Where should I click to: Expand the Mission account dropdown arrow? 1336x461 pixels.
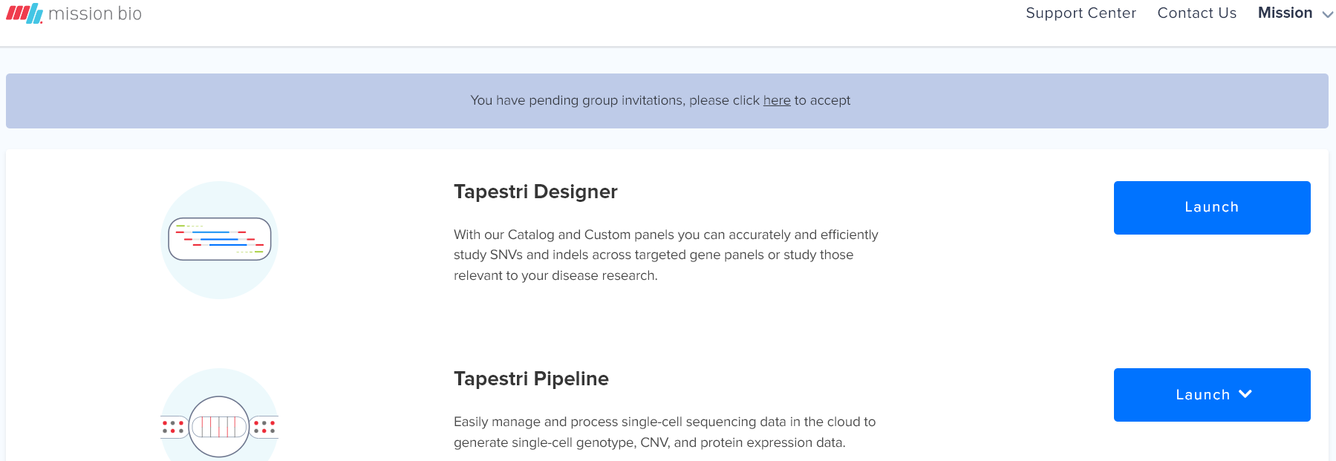coord(1327,14)
